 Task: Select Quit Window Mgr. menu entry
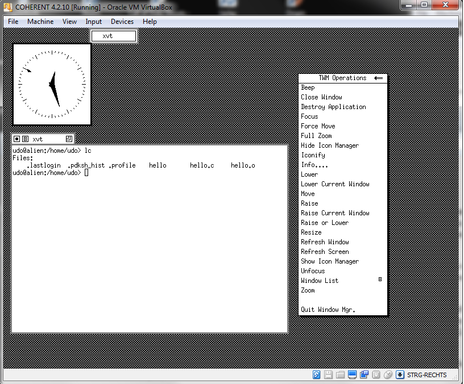coord(328,310)
